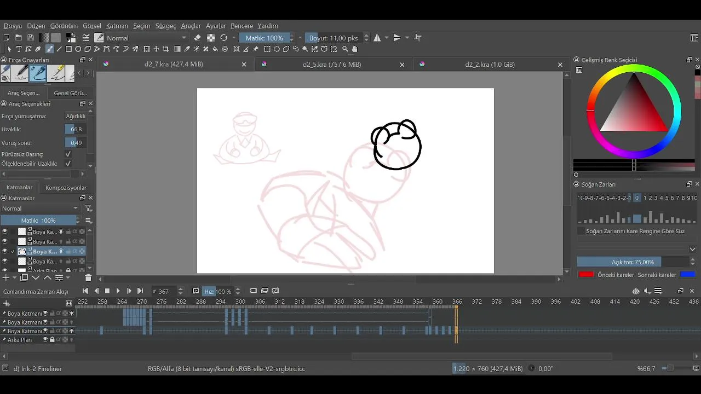Image resolution: width=701 pixels, height=394 pixels.
Task: Reload the original brush preset
Action: point(223,38)
